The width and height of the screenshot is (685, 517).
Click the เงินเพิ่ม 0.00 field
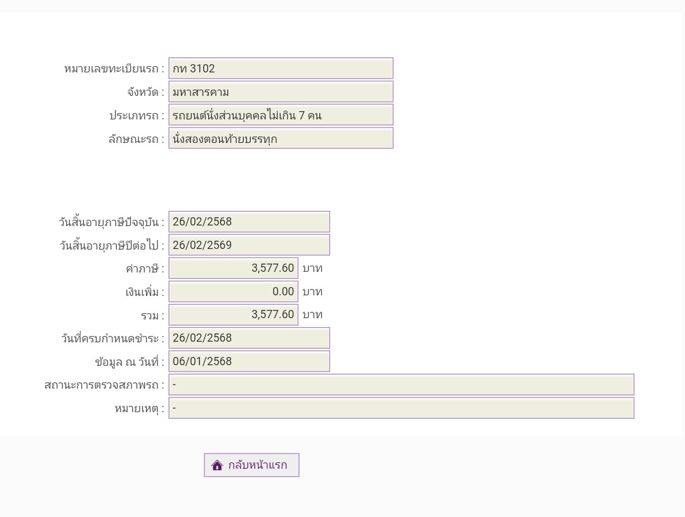(x=233, y=292)
